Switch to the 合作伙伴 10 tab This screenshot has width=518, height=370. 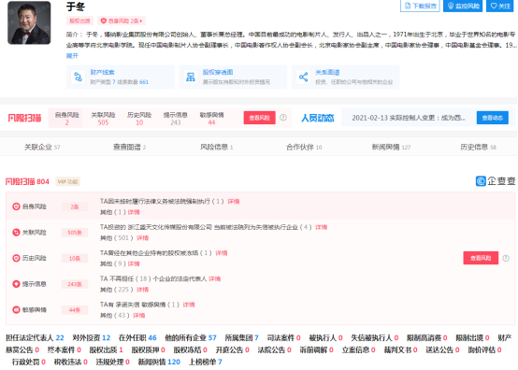[304, 148]
